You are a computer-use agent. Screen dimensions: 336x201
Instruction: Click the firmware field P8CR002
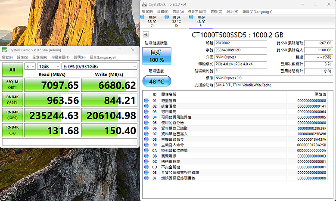pos(241,43)
